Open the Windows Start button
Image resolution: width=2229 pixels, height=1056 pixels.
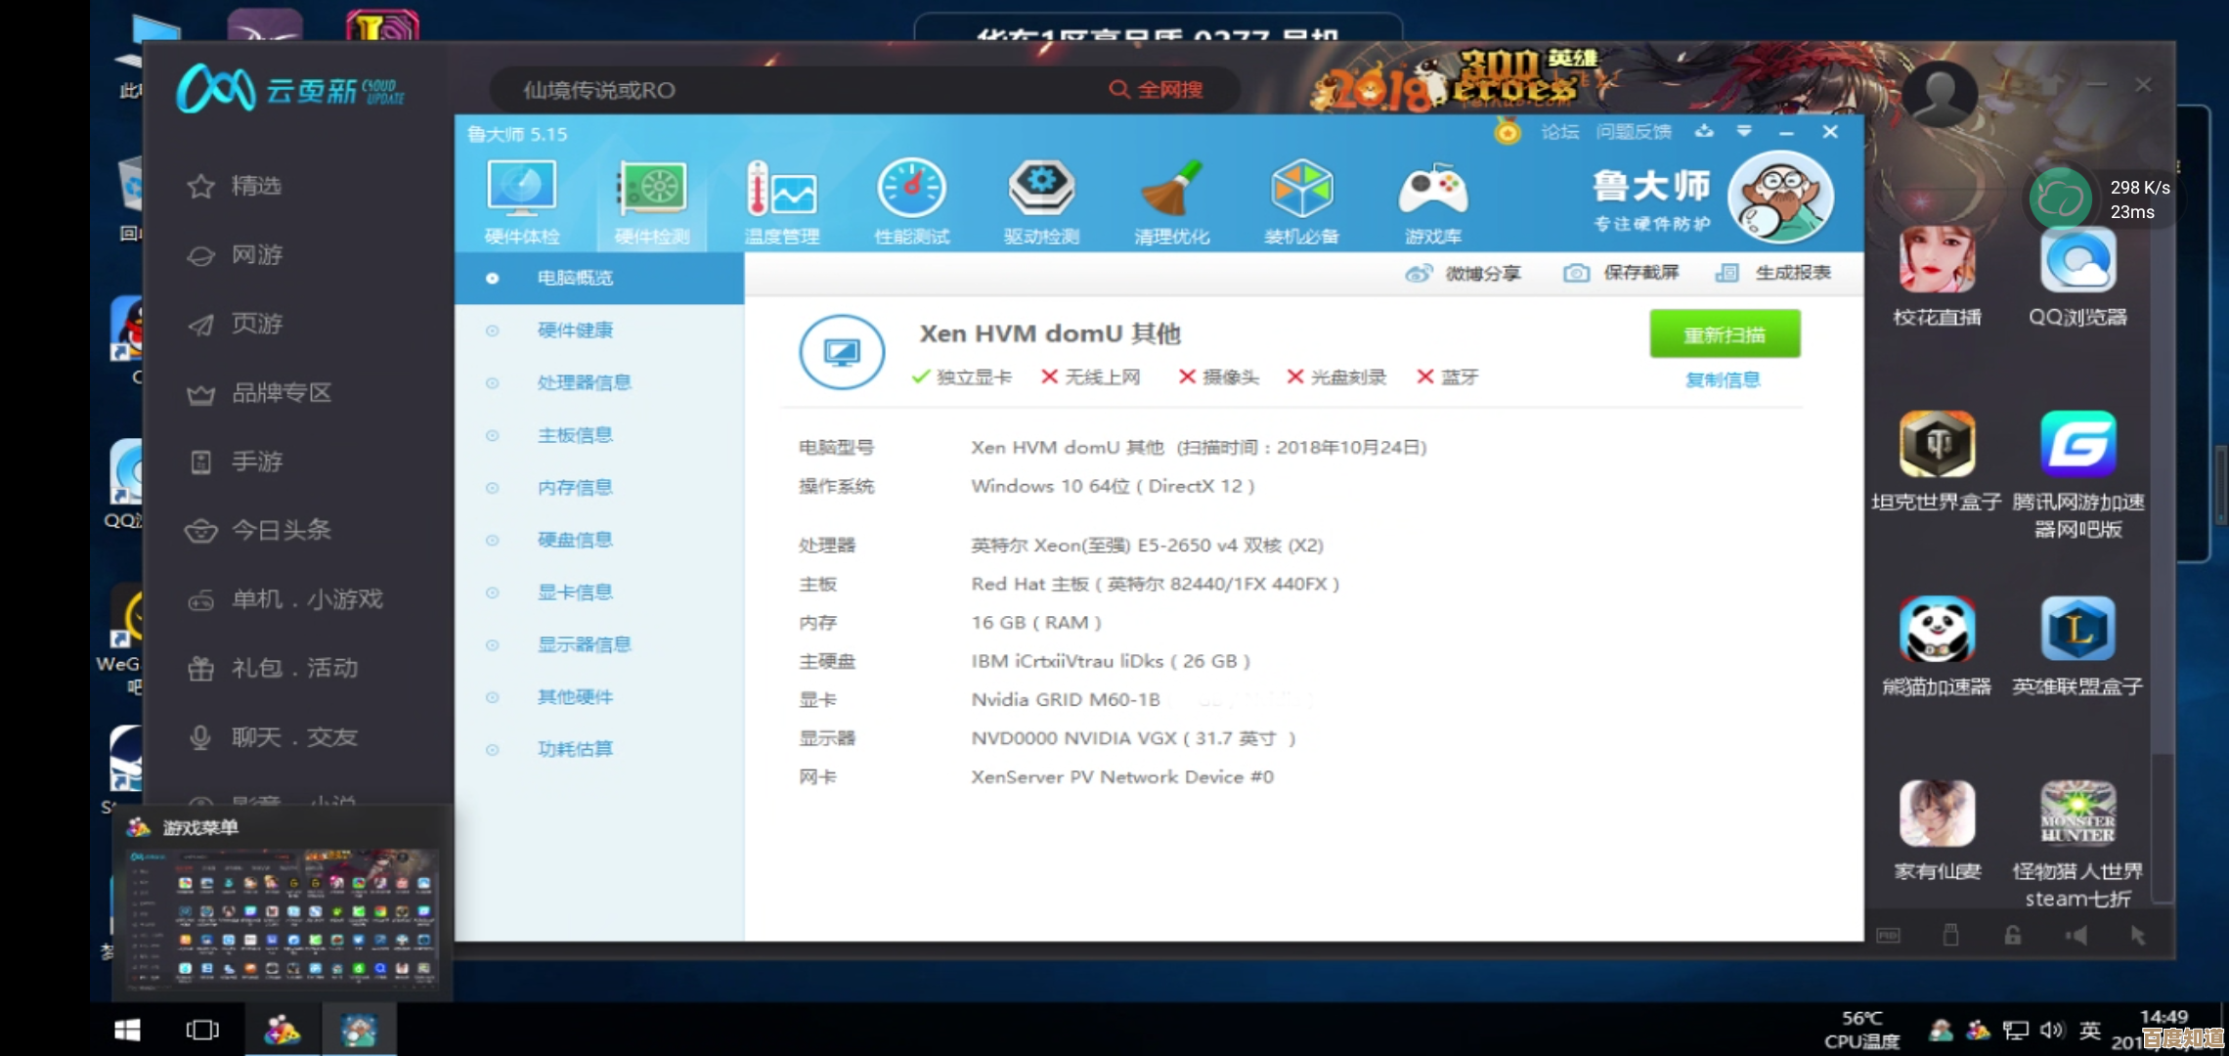click(x=127, y=1030)
